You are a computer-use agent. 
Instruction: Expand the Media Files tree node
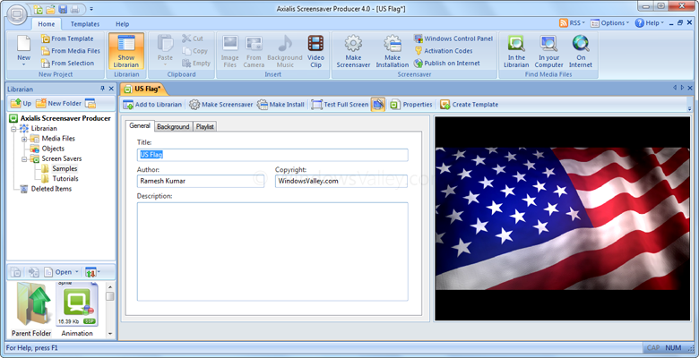pos(24,139)
